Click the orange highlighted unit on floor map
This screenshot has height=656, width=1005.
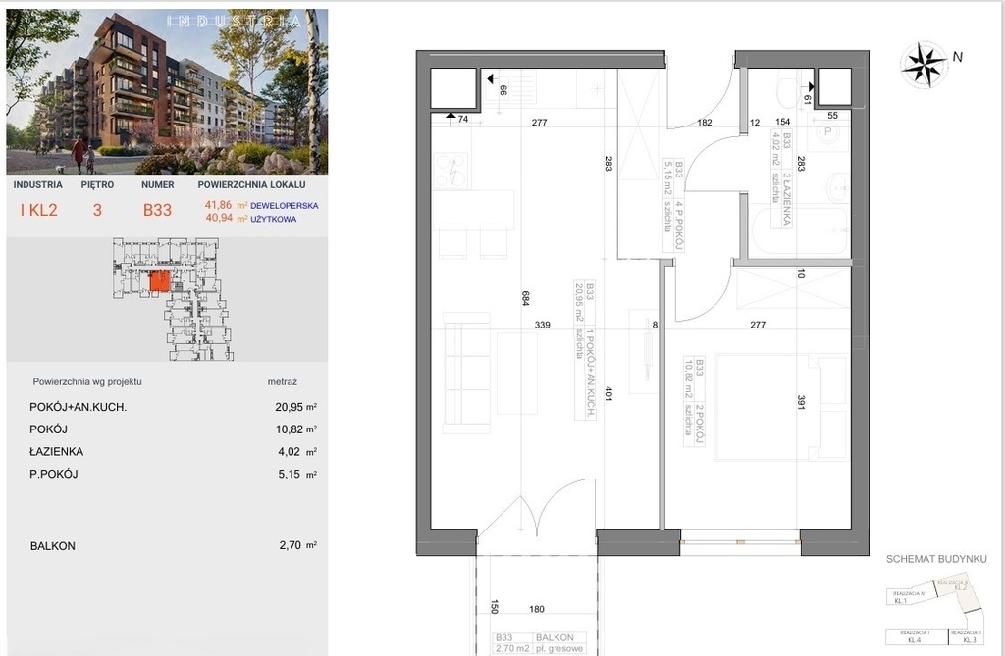click(x=157, y=282)
